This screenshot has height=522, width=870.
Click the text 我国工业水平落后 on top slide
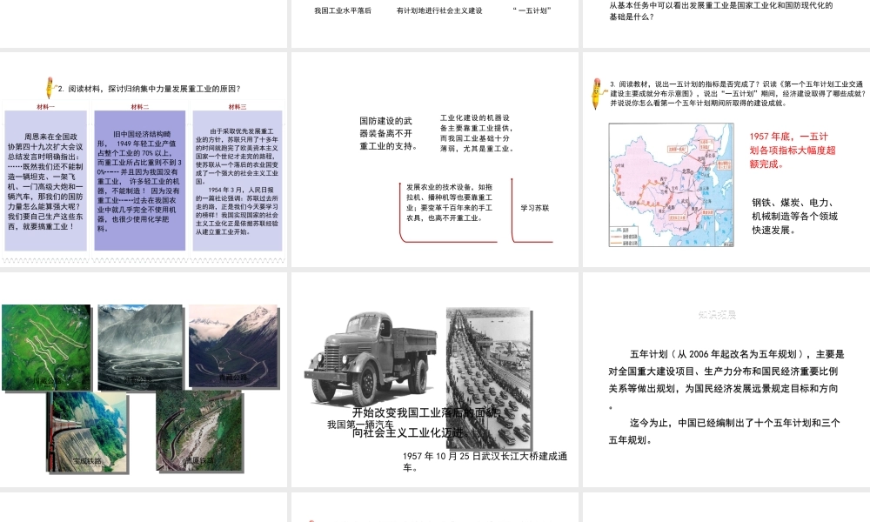tap(342, 10)
